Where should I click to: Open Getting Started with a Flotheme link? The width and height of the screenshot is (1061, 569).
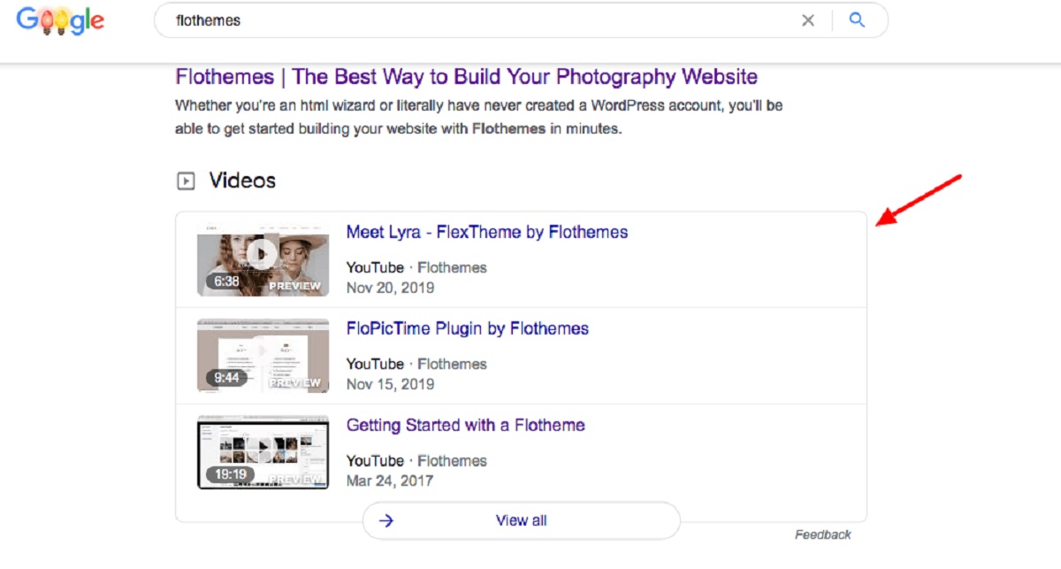pyautogui.click(x=466, y=425)
